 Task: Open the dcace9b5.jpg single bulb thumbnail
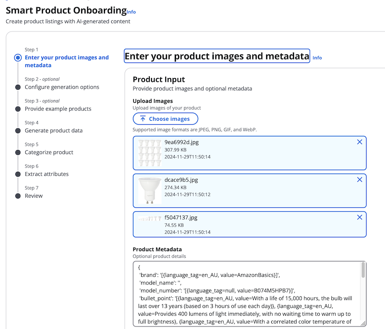pos(150,191)
